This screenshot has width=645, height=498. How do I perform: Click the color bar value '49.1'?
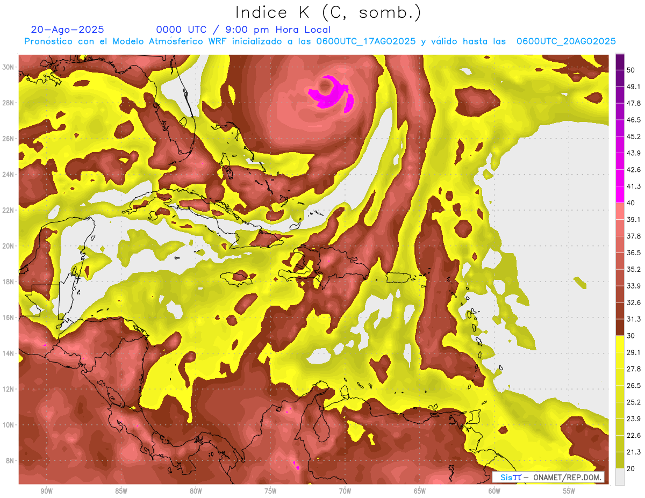pyautogui.click(x=633, y=86)
